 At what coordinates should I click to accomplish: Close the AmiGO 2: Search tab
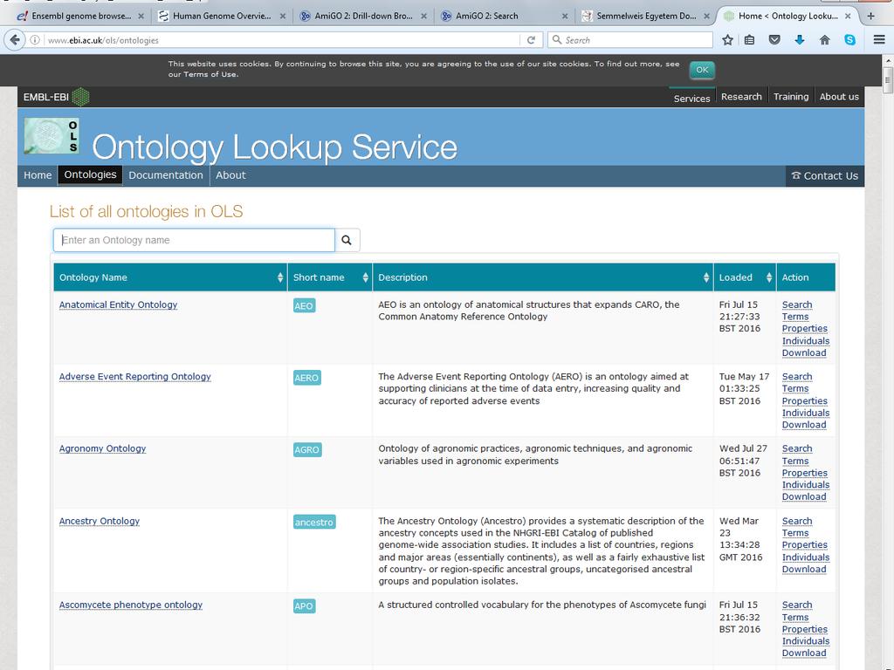tap(565, 16)
